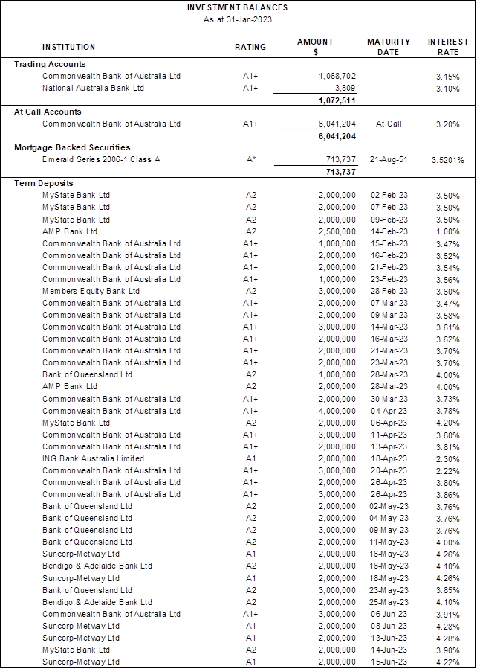
Task: Select the 'Trading Accounts' section heading
Action: 50,64
